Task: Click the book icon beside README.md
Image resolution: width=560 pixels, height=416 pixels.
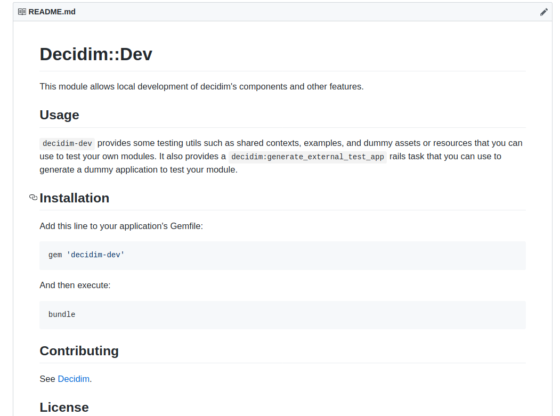Action: [x=22, y=12]
